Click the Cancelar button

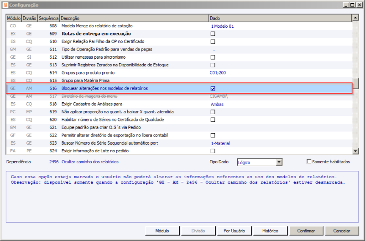coord(342,231)
